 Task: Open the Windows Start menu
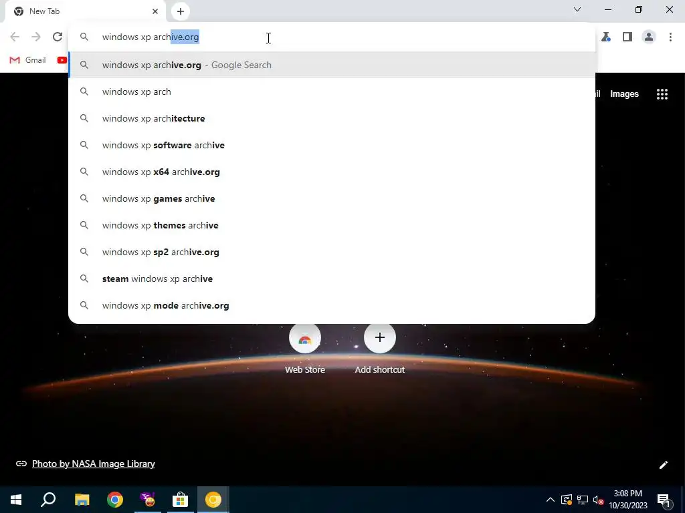tap(16, 500)
